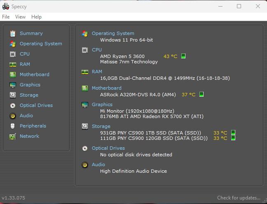Screen dimensions: 267x204
Task: Click the 37 °C motherboard temperature value
Action: click(188, 95)
